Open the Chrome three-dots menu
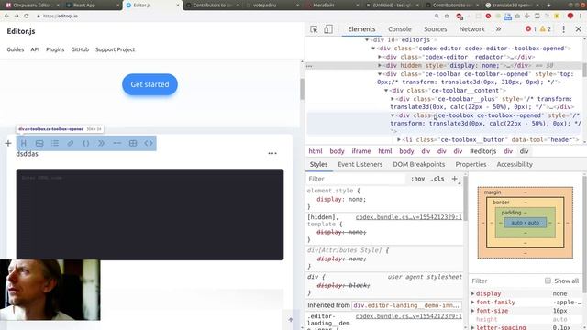This screenshot has height=330, width=587. (x=581, y=16)
